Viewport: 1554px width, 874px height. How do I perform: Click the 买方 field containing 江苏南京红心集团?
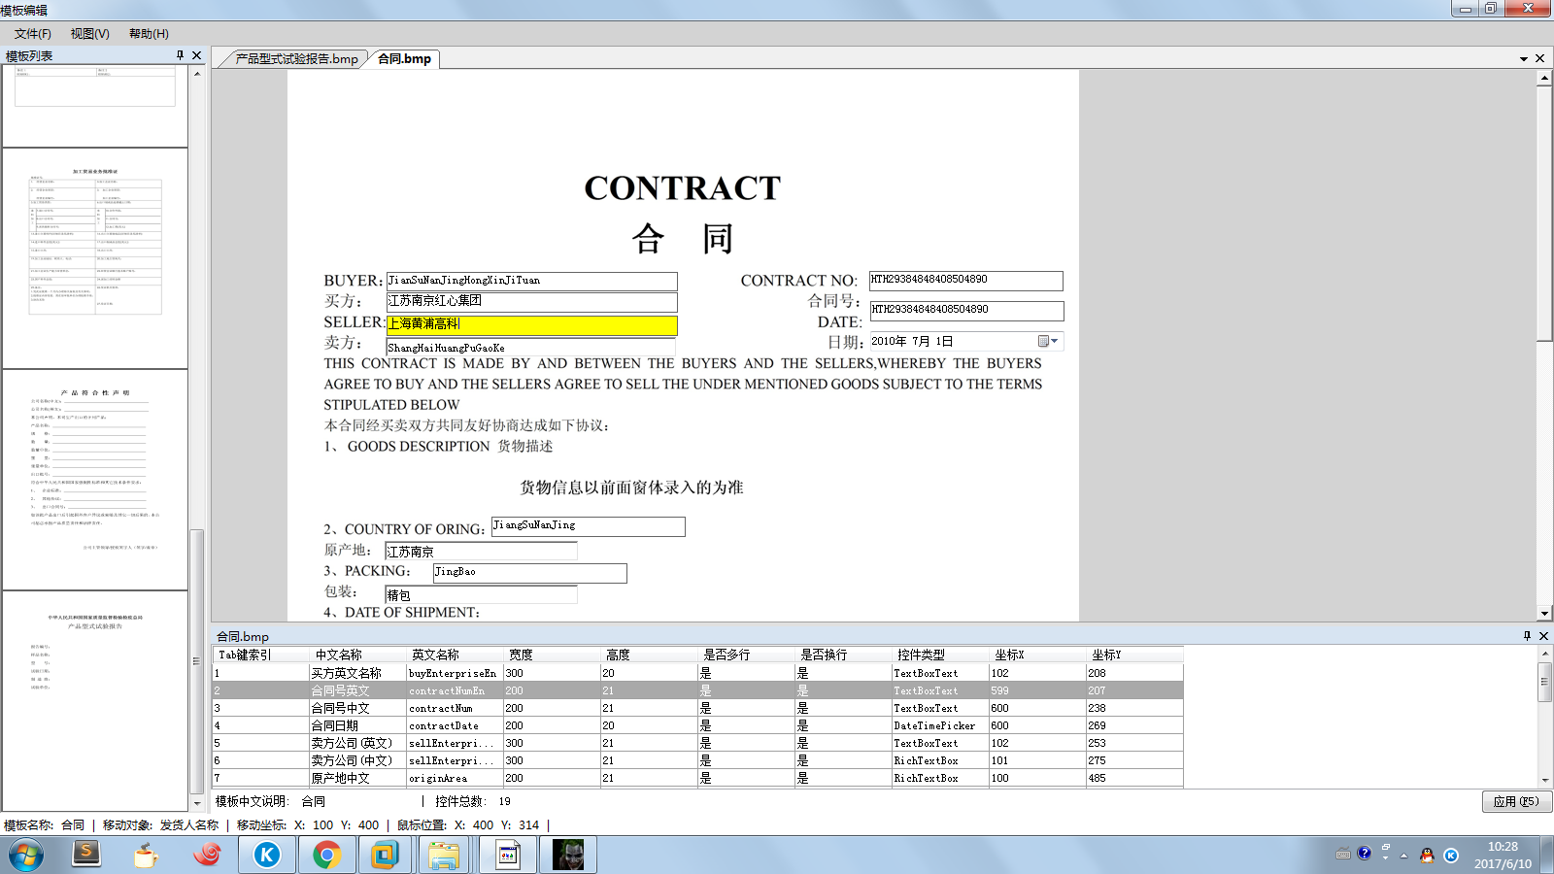coord(531,301)
